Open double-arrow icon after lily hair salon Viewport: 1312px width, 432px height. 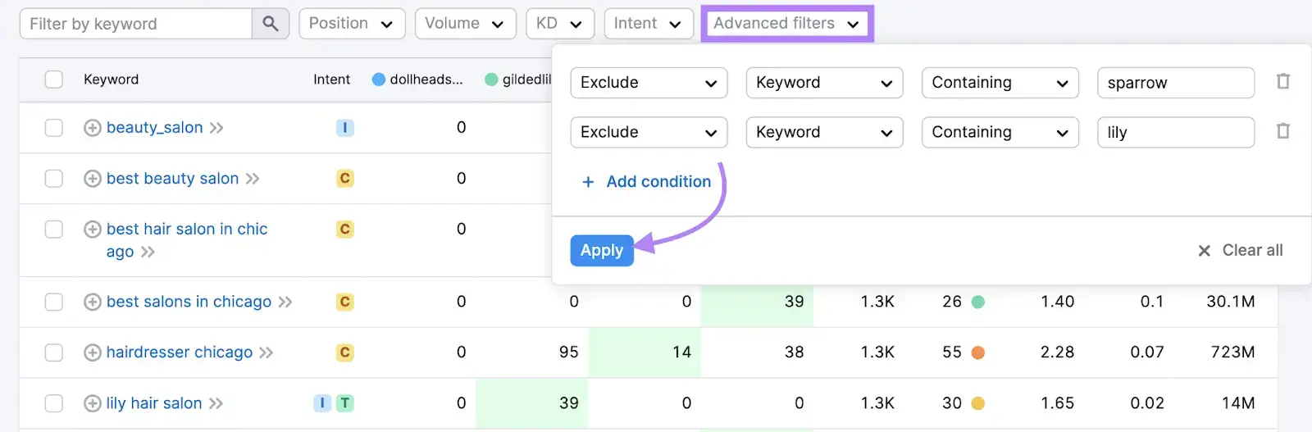pos(216,403)
